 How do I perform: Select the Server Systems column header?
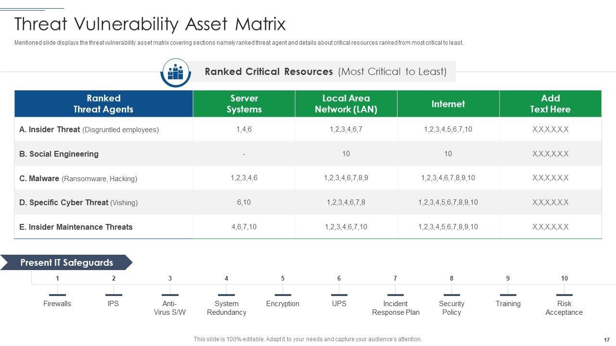pyautogui.click(x=244, y=104)
